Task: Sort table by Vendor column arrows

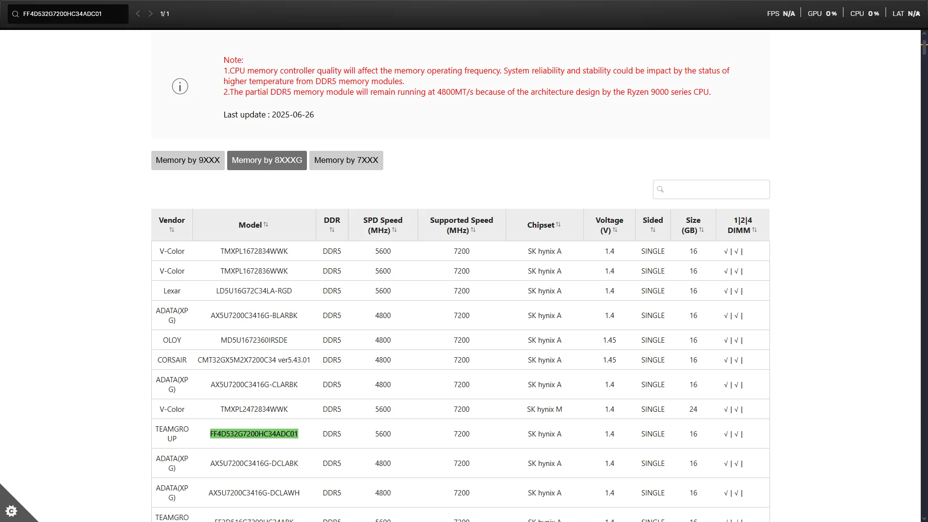Action: (172, 230)
